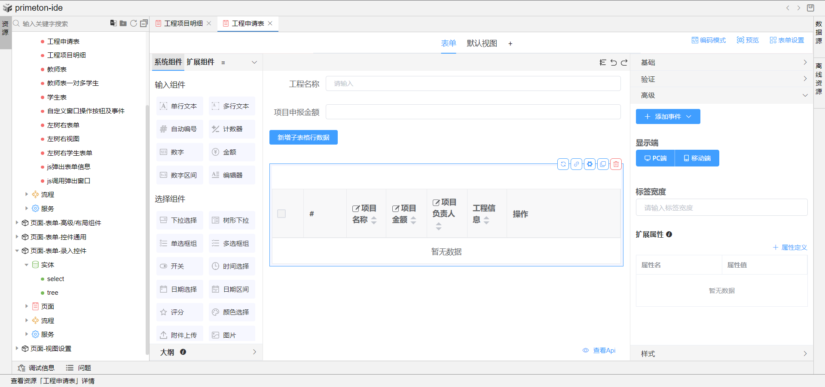Select 移动端 display option
Image resolution: width=825 pixels, height=387 pixels.
[x=697, y=158]
